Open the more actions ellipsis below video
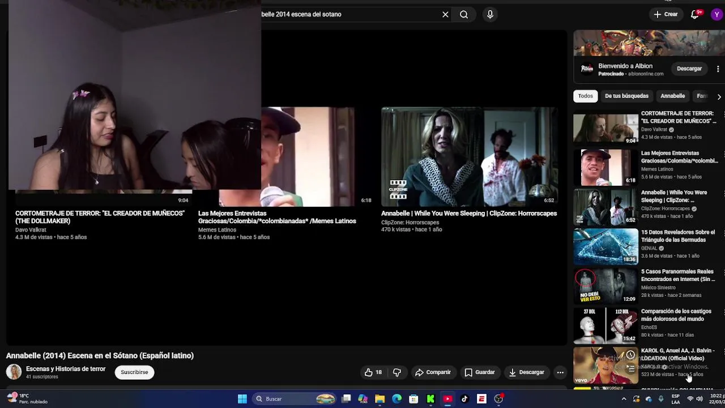 (560, 372)
